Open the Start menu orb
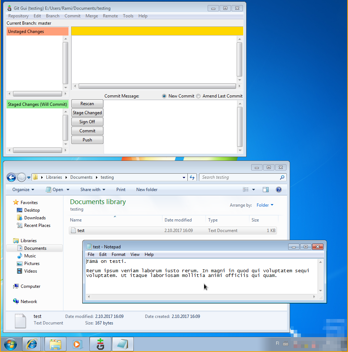The width and height of the screenshot is (348, 352). point(11,344)
